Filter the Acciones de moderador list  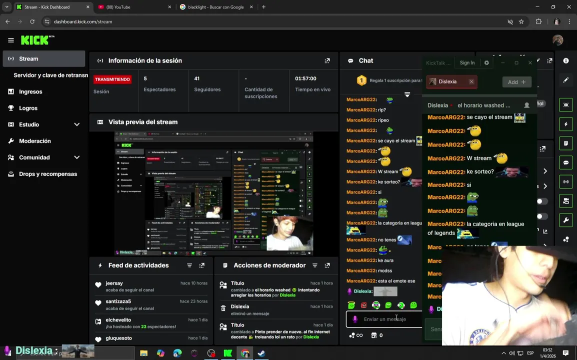[314, 265]
